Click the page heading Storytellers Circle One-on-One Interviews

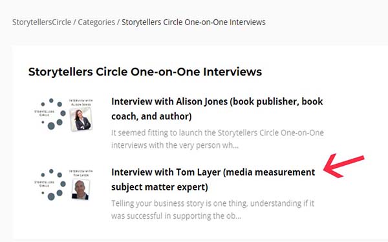click(x=145, y=72)
